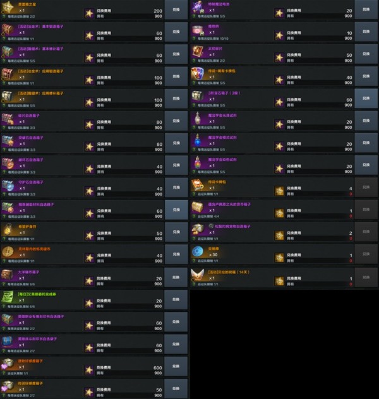Click exchange button for the 200-cost star item
The width and height of the screenshot is (379, 399).
tap(176, 10)
